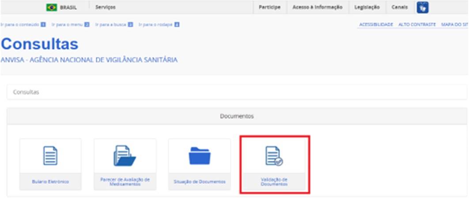The image size is (469, 198).
Task: Select Acesso à Informação in top bar
Action: 317,7
